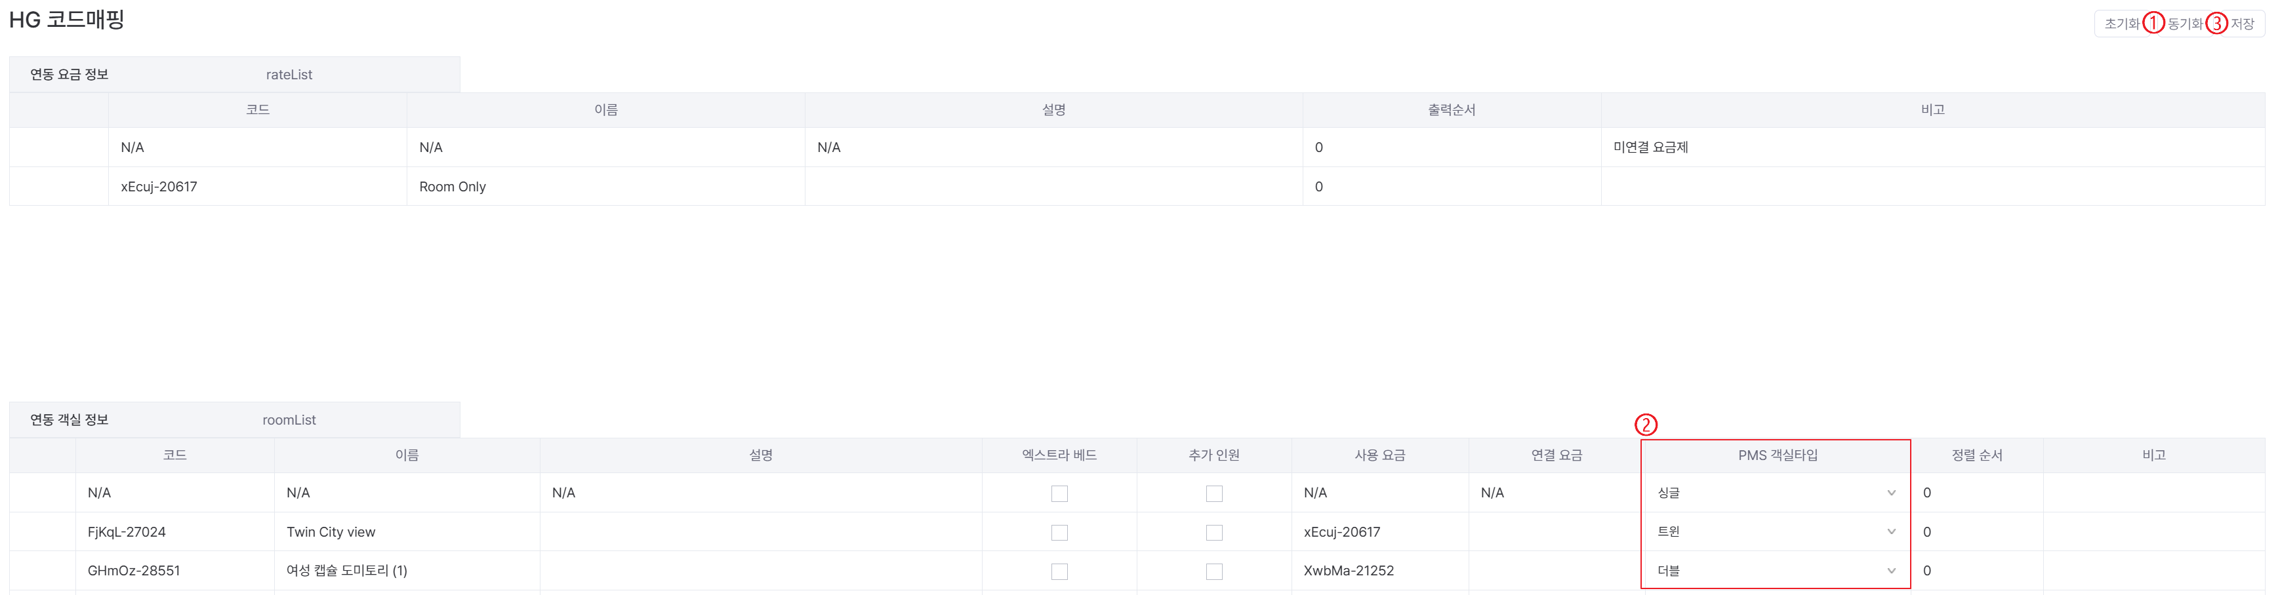Click the PMS 객실타입 column header
This screenshot has width=2280, height=595.
click(x=1776, y=455)
